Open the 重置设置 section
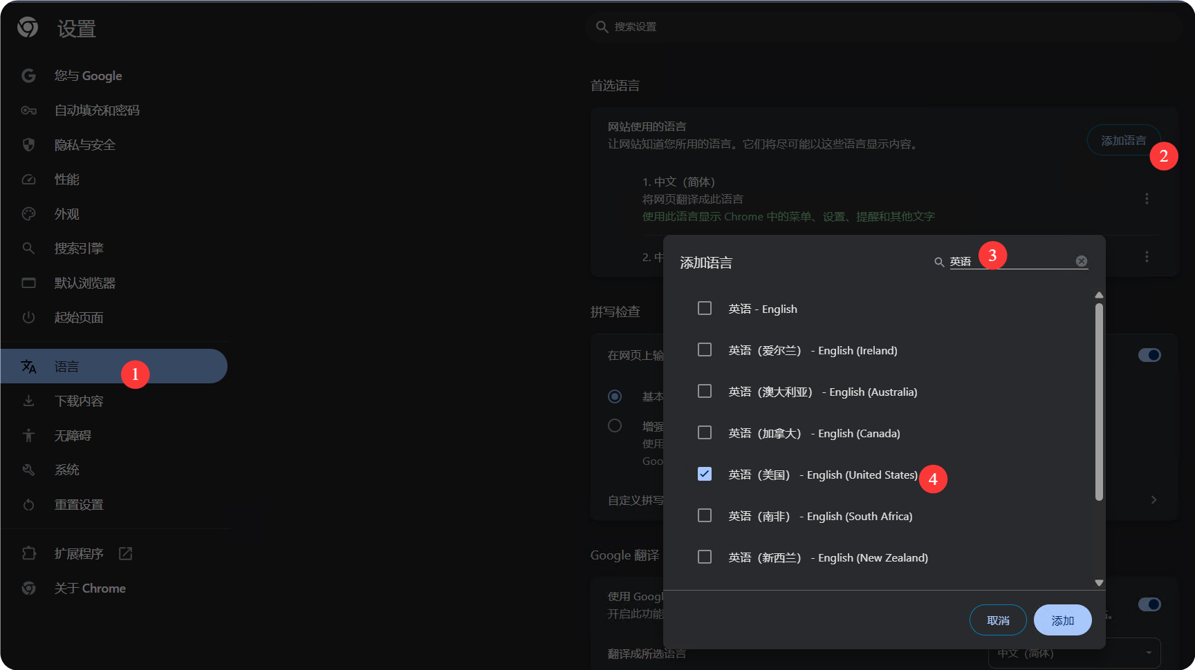The height and width of the screenshot is (670, 1195). coord(114,505)
